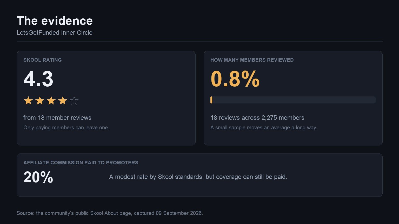Click 'The evidence' title heading
The width and height of the screenshot is (399, 224).
tap(55, 21)
